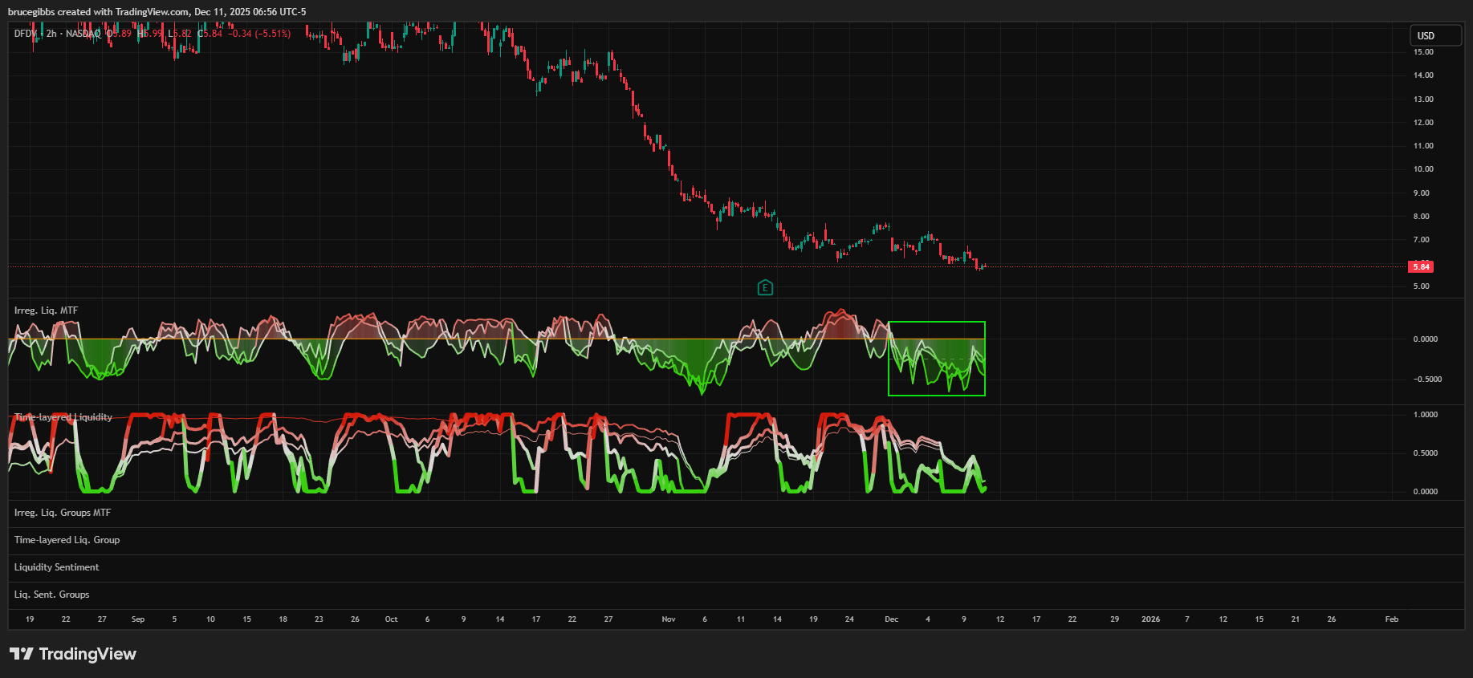Select the green rectangle drawing on indicator

pos(936,323)
